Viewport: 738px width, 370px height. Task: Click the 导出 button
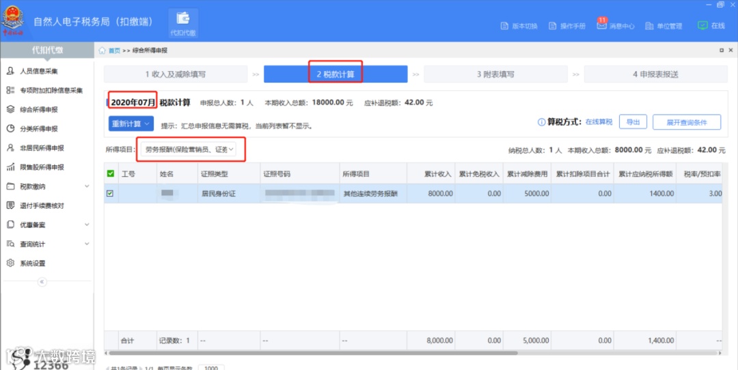pos(633,122)
